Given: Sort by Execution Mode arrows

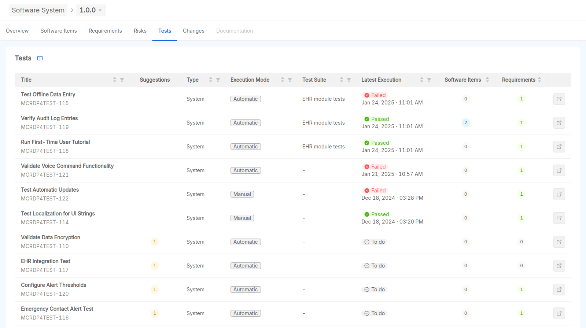Looking at the screenshot, I should pyautogui.click(x=283, y=80).
